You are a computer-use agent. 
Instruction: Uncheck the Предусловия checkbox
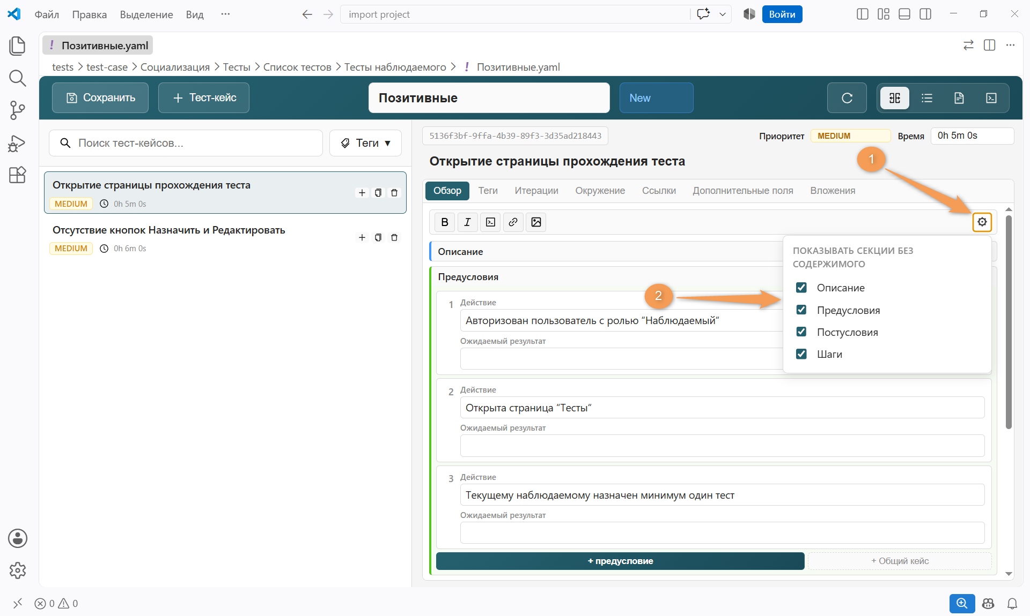801,310
